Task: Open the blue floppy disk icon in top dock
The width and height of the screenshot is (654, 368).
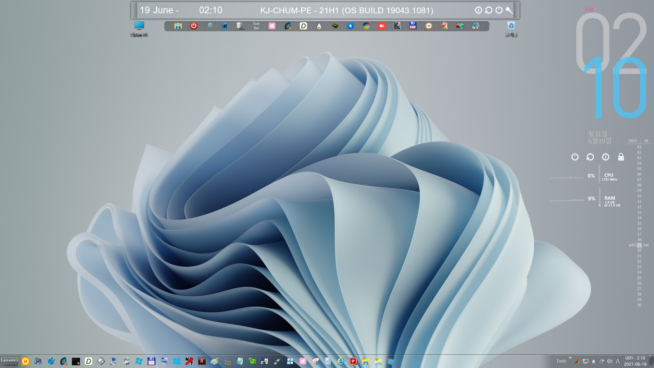Action: tap(413, 26)
